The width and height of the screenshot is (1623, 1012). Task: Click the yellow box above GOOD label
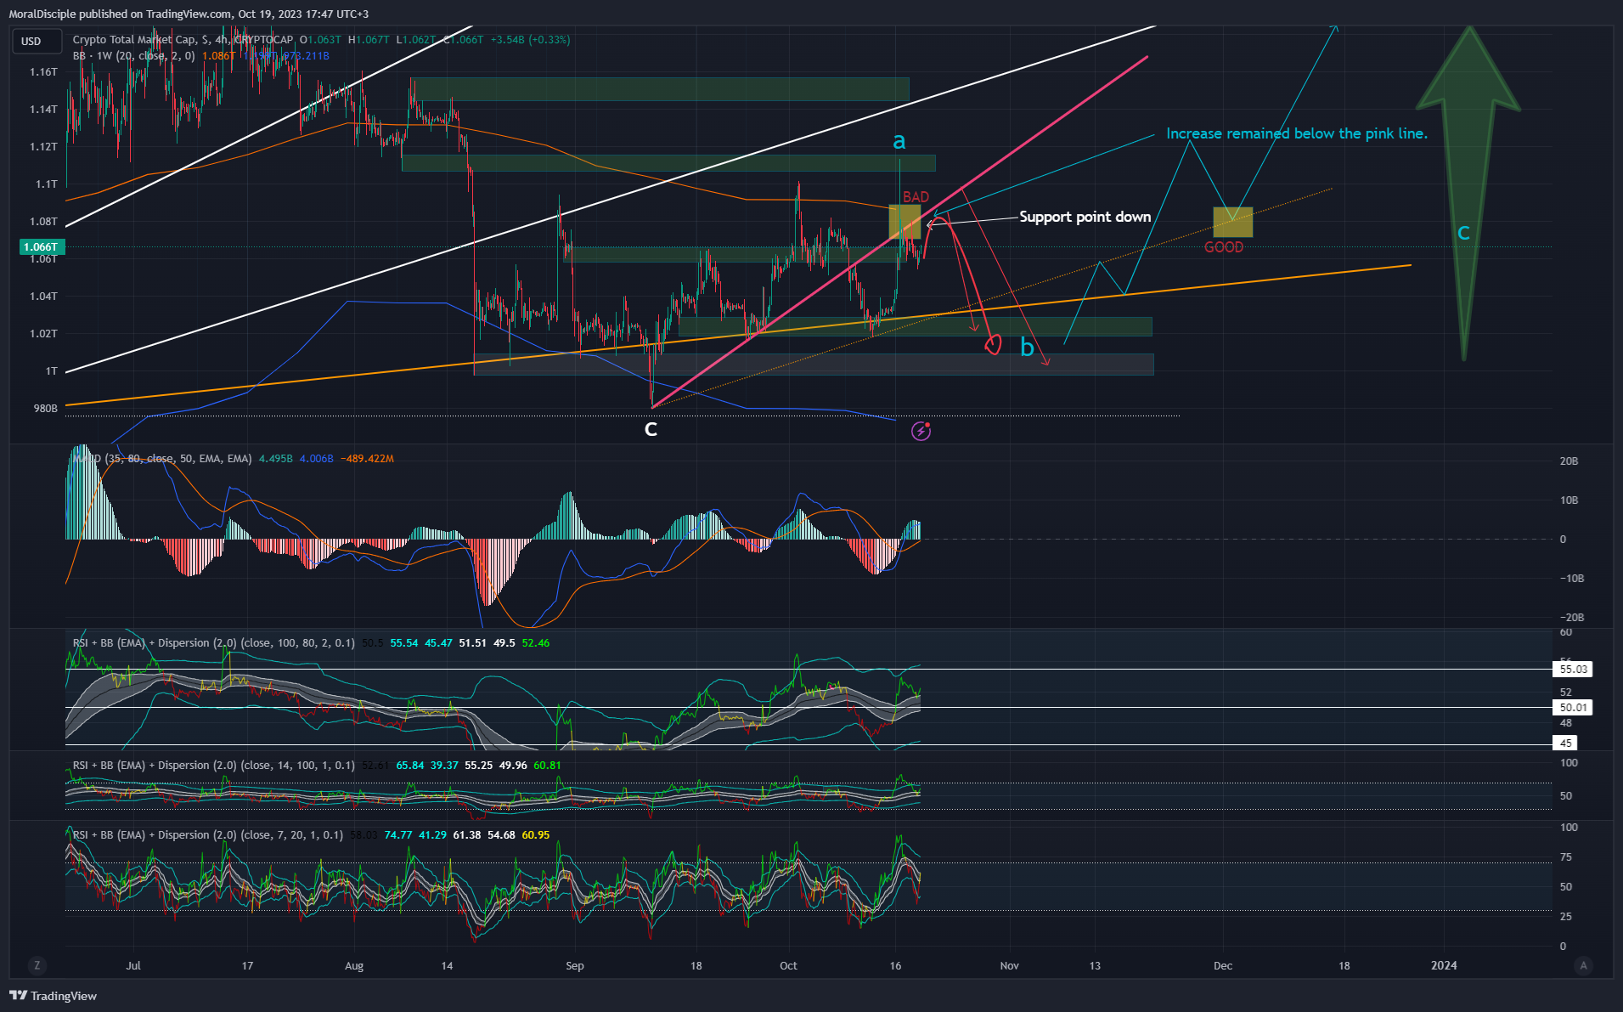pyautogui.click(x=1232, y=223)
